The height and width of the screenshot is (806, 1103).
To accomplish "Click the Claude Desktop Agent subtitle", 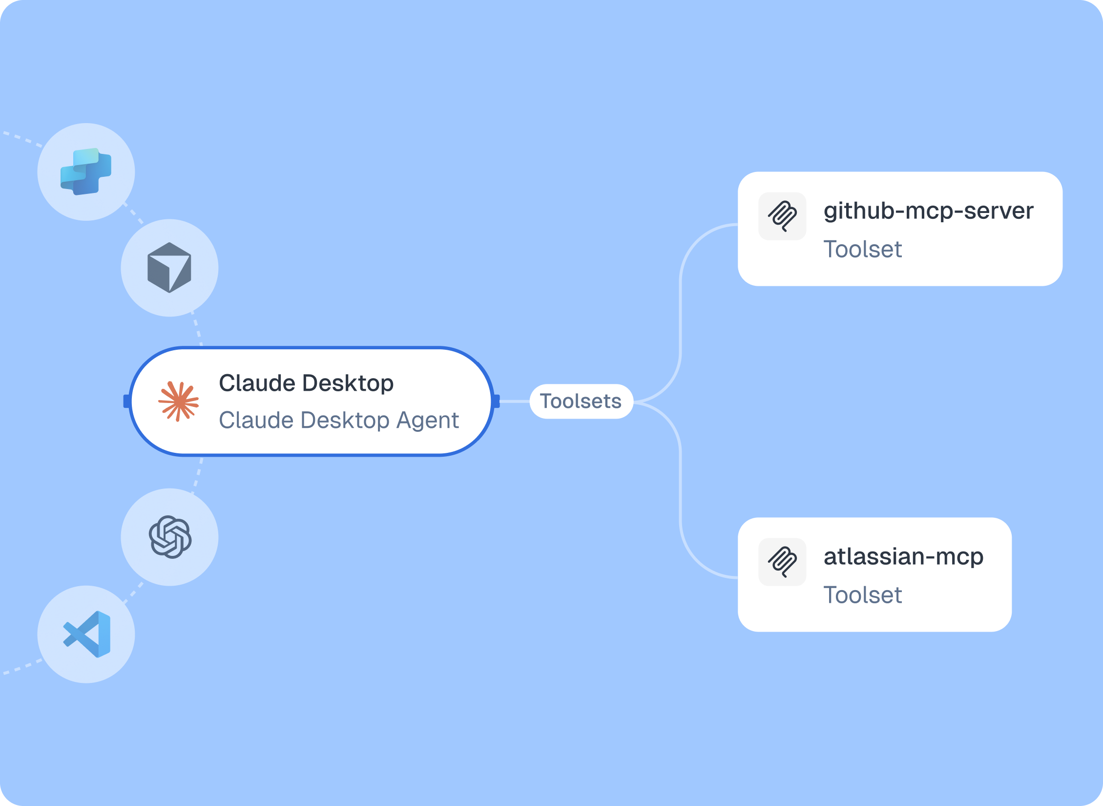I will [339, 420].
